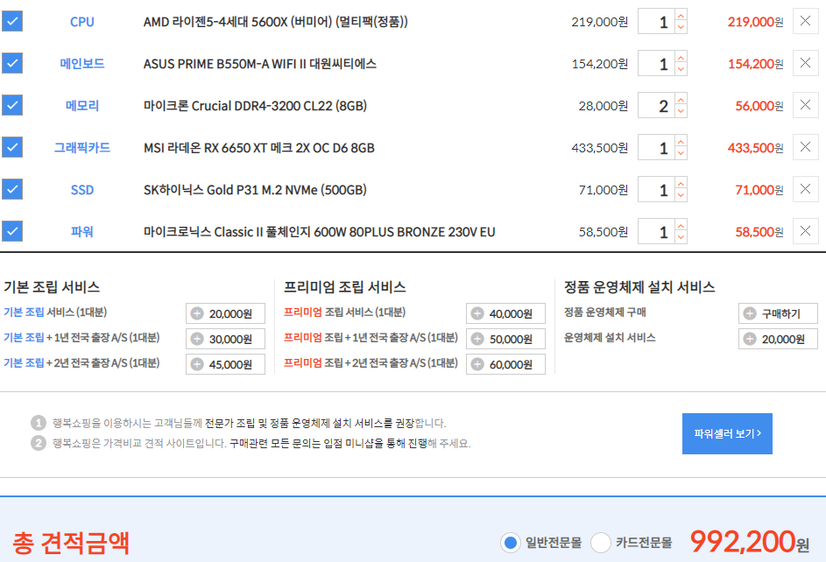Decrease CPU quantity with down arrow

point(681,27)
